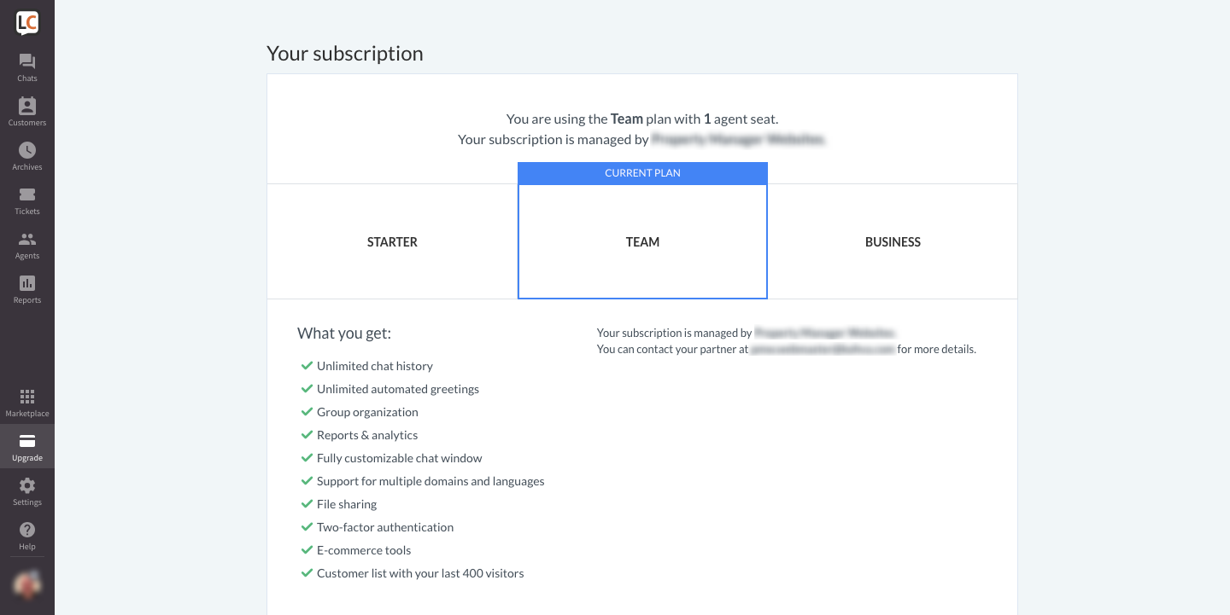Click the Upgrade card icon
Image resolution: width=1230 pixels, height=615 pixels.
point(27,441)
